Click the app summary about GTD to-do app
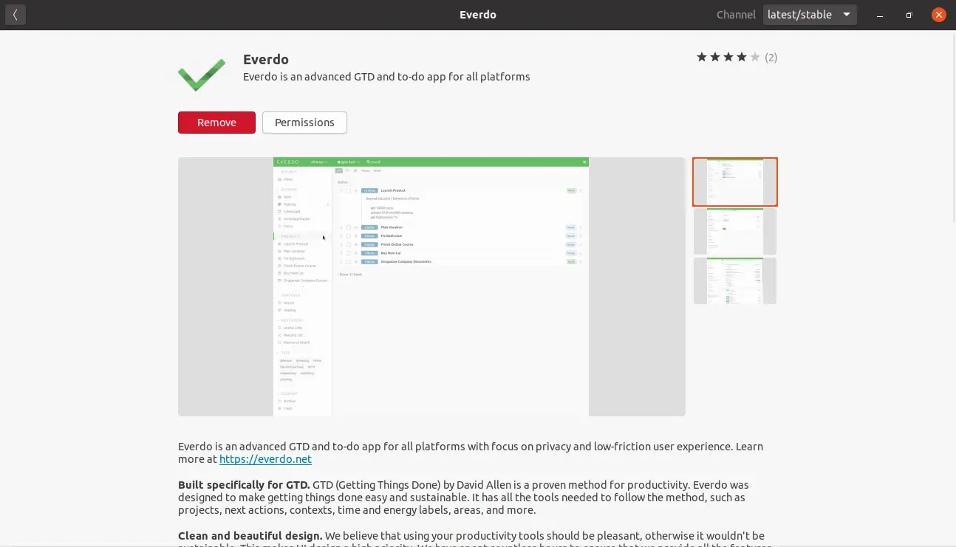956x547 pixels. (x=386, y=77)
